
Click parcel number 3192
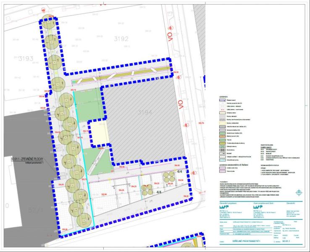[121, 39]
